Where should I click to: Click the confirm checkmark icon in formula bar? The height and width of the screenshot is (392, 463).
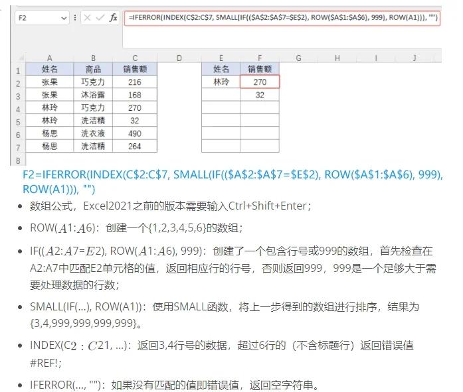(100, 18)
